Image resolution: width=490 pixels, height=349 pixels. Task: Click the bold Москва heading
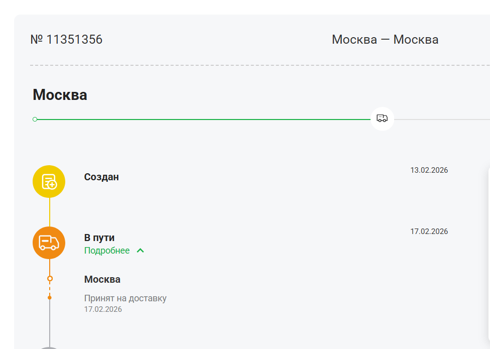coord(60,95)
